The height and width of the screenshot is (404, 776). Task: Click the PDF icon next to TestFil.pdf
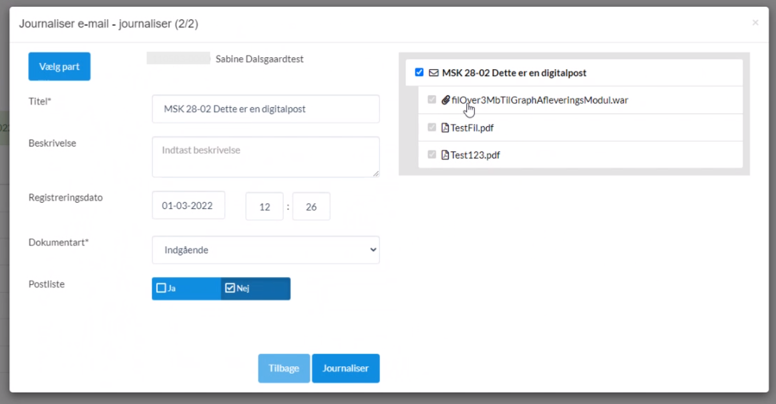445,128
